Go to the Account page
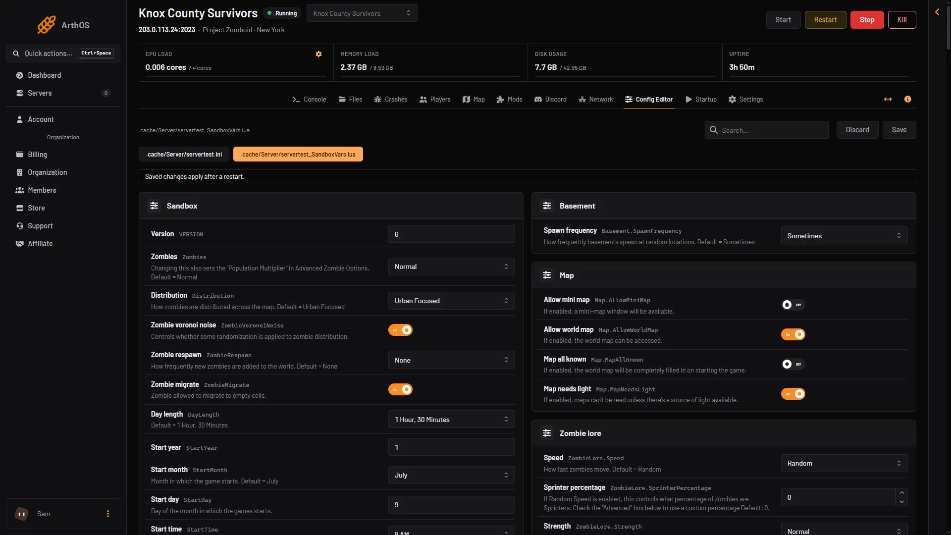 click(x=63, y=119)
